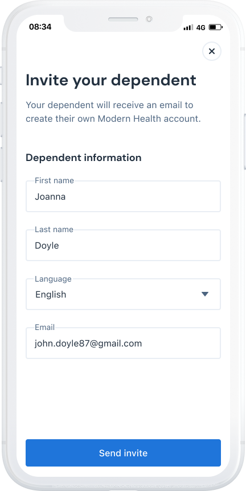
Task: Click the 'First name' field label
Action: (54, 180)
